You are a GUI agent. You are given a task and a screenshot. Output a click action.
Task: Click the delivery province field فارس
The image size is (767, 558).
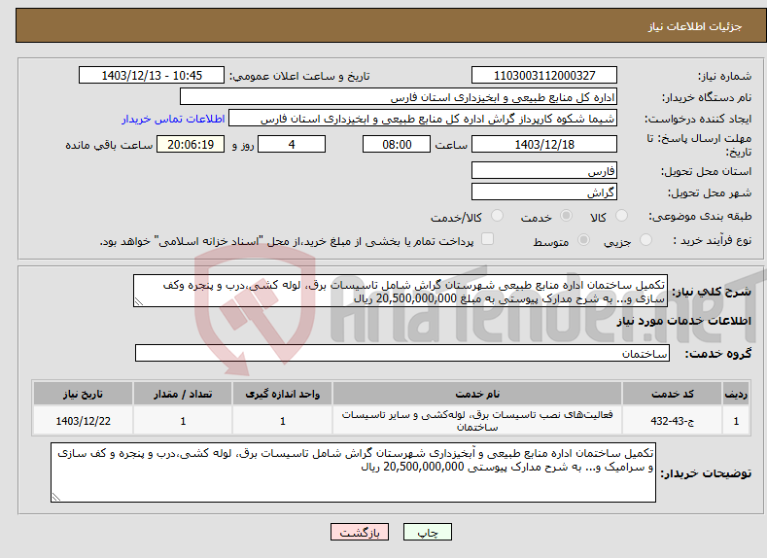click(544, 171)
